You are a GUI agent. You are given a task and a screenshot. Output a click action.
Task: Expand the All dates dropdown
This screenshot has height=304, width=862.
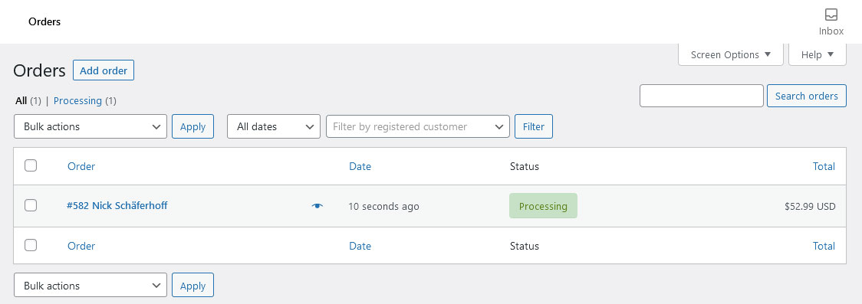274,126
